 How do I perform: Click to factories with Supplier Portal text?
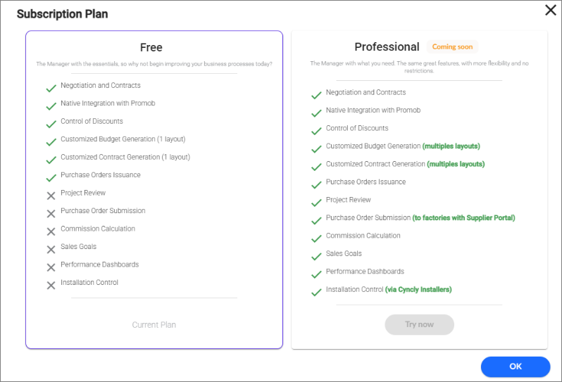click(x=464, y=217)
